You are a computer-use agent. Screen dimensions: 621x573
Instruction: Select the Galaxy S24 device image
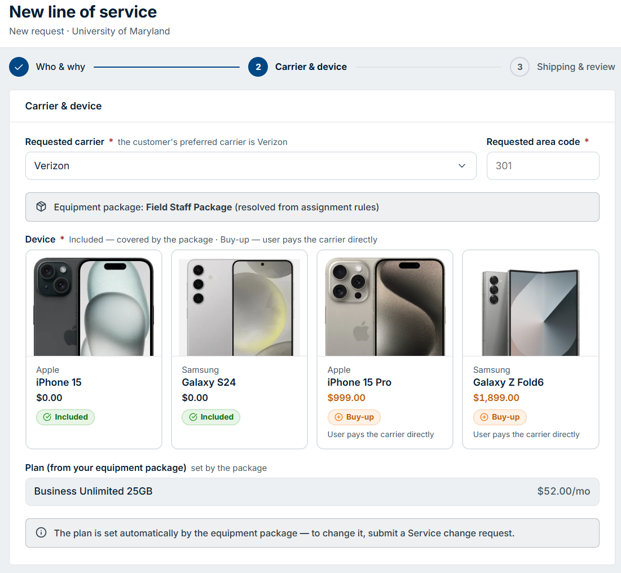(240, 307)
